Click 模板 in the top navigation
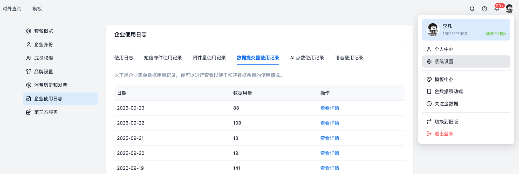Viewport: 519px width, 174px height. 37,9
